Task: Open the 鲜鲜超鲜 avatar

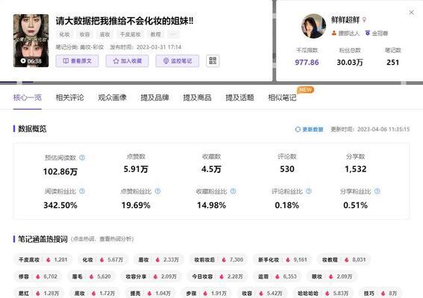Action: pyautogui.click(x=313, y=26)
